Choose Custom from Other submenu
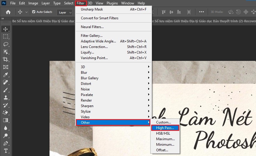 pos(165,122)
